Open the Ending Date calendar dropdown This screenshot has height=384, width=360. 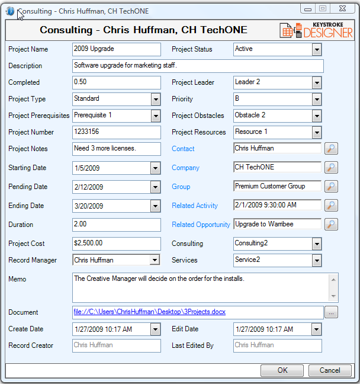pos(155,206)
